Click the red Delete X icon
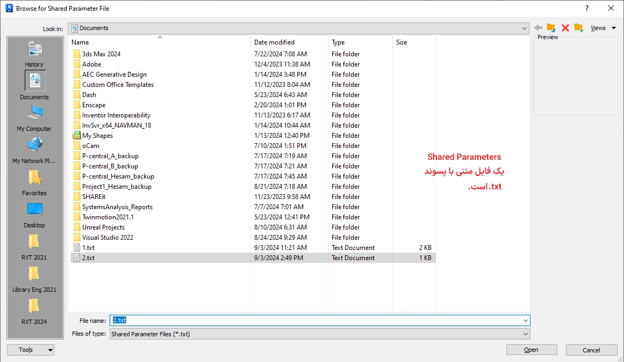Image resolution: width=624 pixels, height=362 pixels. (x=565, y=28)
